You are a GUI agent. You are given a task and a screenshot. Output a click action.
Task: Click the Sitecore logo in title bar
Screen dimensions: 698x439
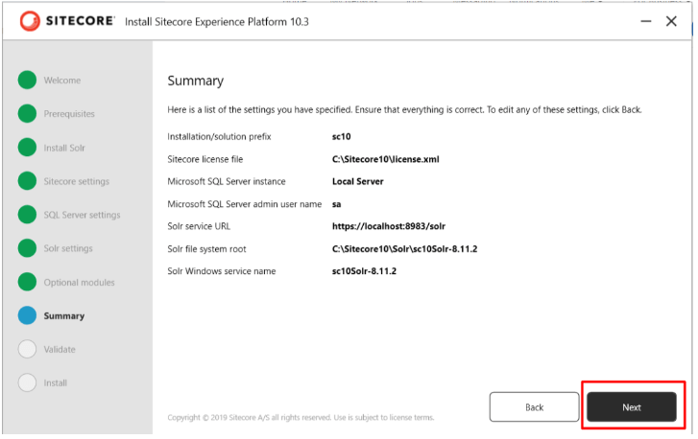pyautogui.click(x=67, y=21)
